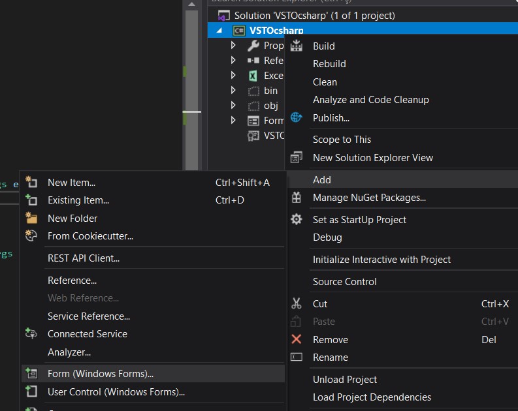Click the red Remove X icon

click(x=297, y=339)
